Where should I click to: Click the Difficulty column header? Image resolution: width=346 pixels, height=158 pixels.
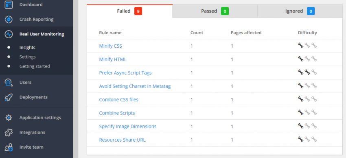pos(307,33)
